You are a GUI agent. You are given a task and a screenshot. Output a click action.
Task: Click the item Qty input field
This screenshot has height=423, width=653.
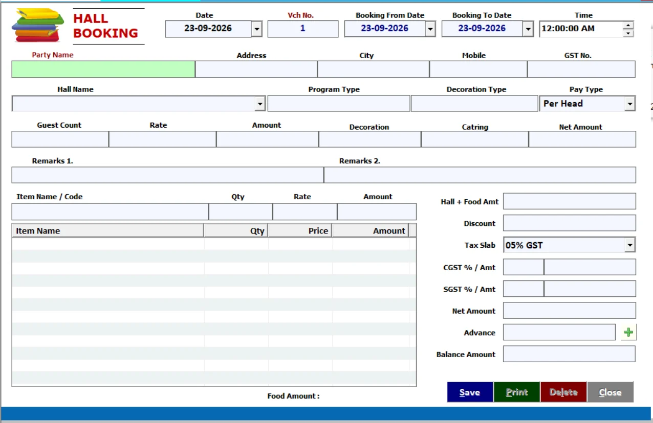point(241,212)
